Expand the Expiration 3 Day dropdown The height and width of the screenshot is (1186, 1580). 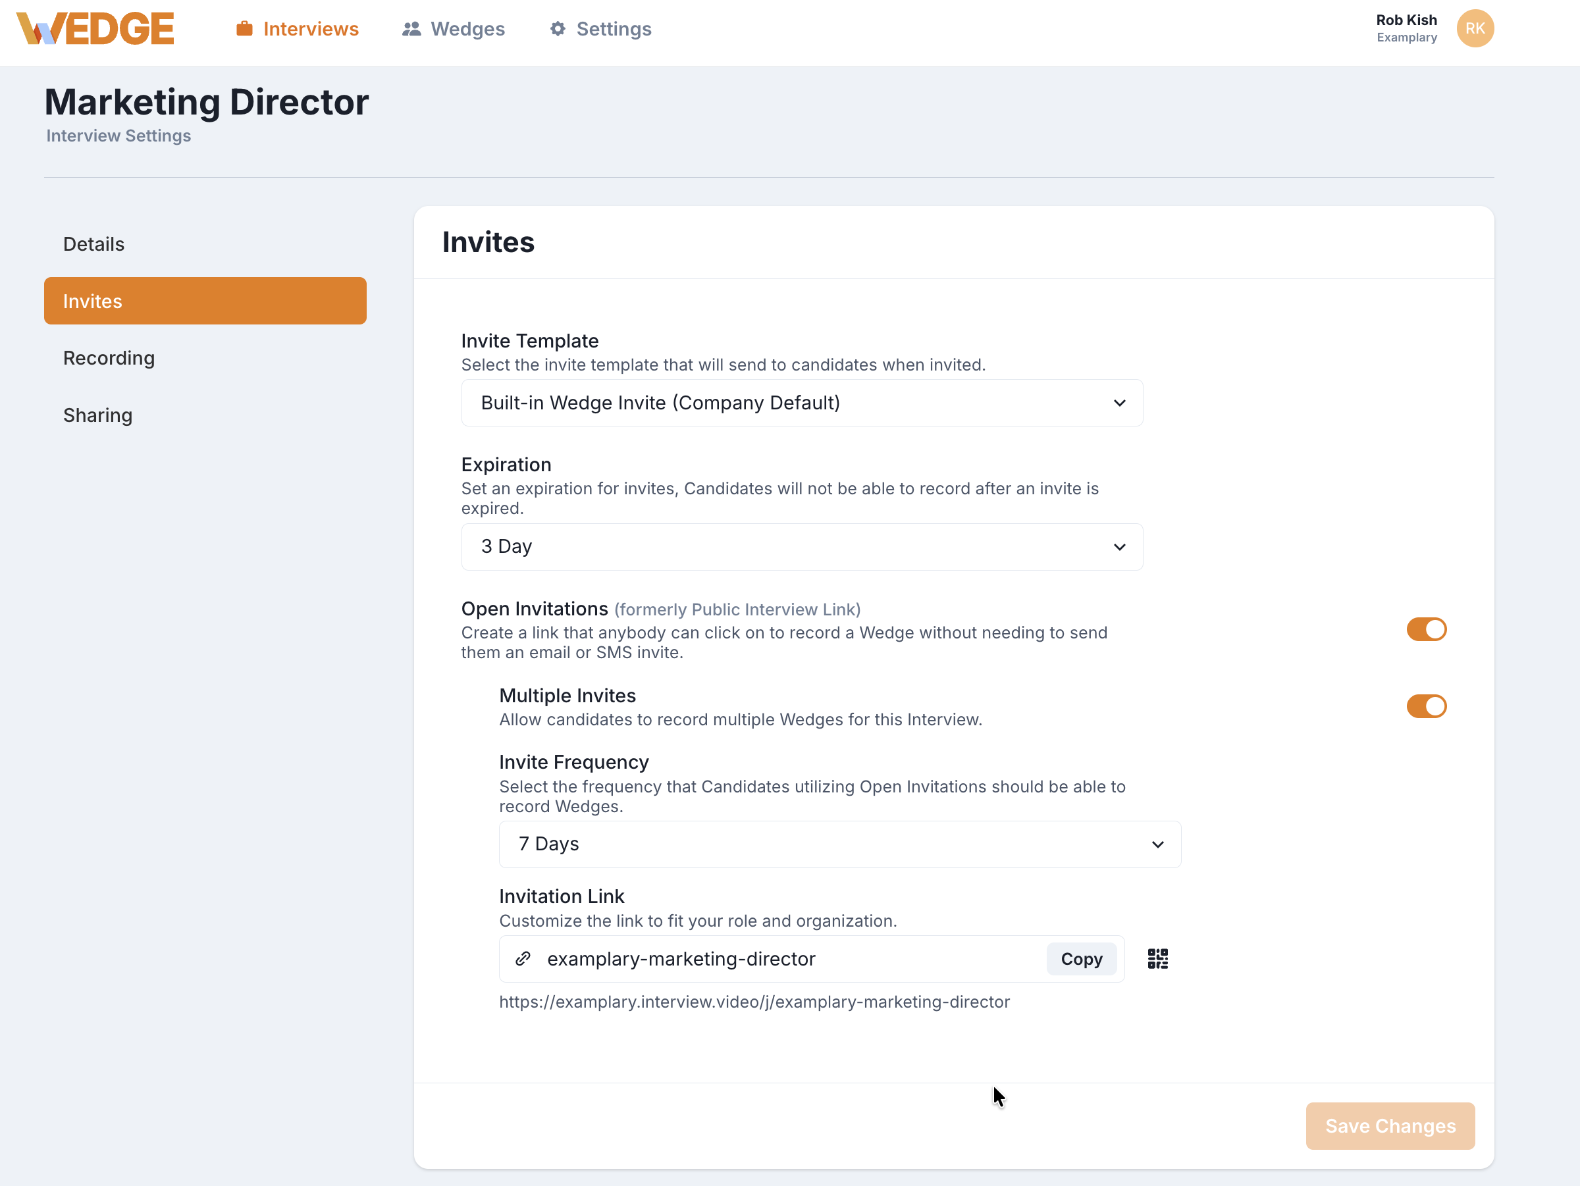pos(801,547)
